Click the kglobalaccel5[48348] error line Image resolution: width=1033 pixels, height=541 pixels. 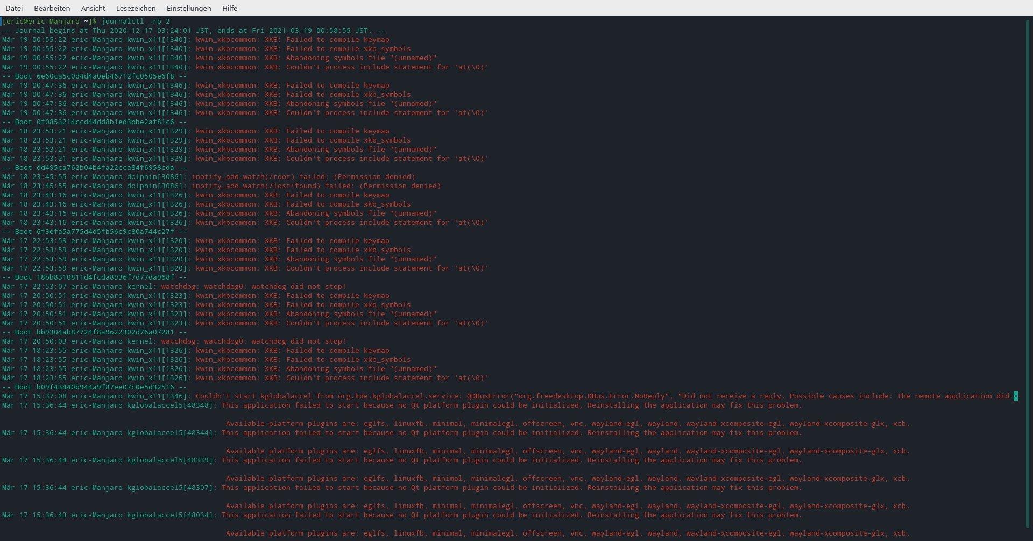coord(402,405)
